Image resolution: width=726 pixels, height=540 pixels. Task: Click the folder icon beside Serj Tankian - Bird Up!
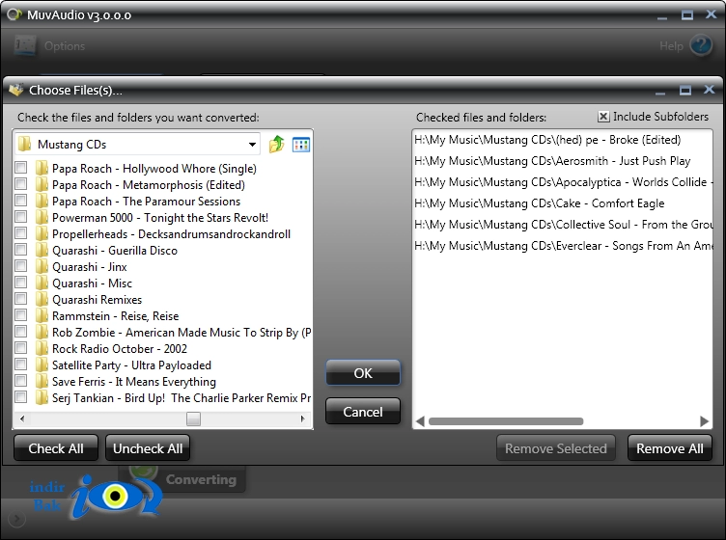42,397
